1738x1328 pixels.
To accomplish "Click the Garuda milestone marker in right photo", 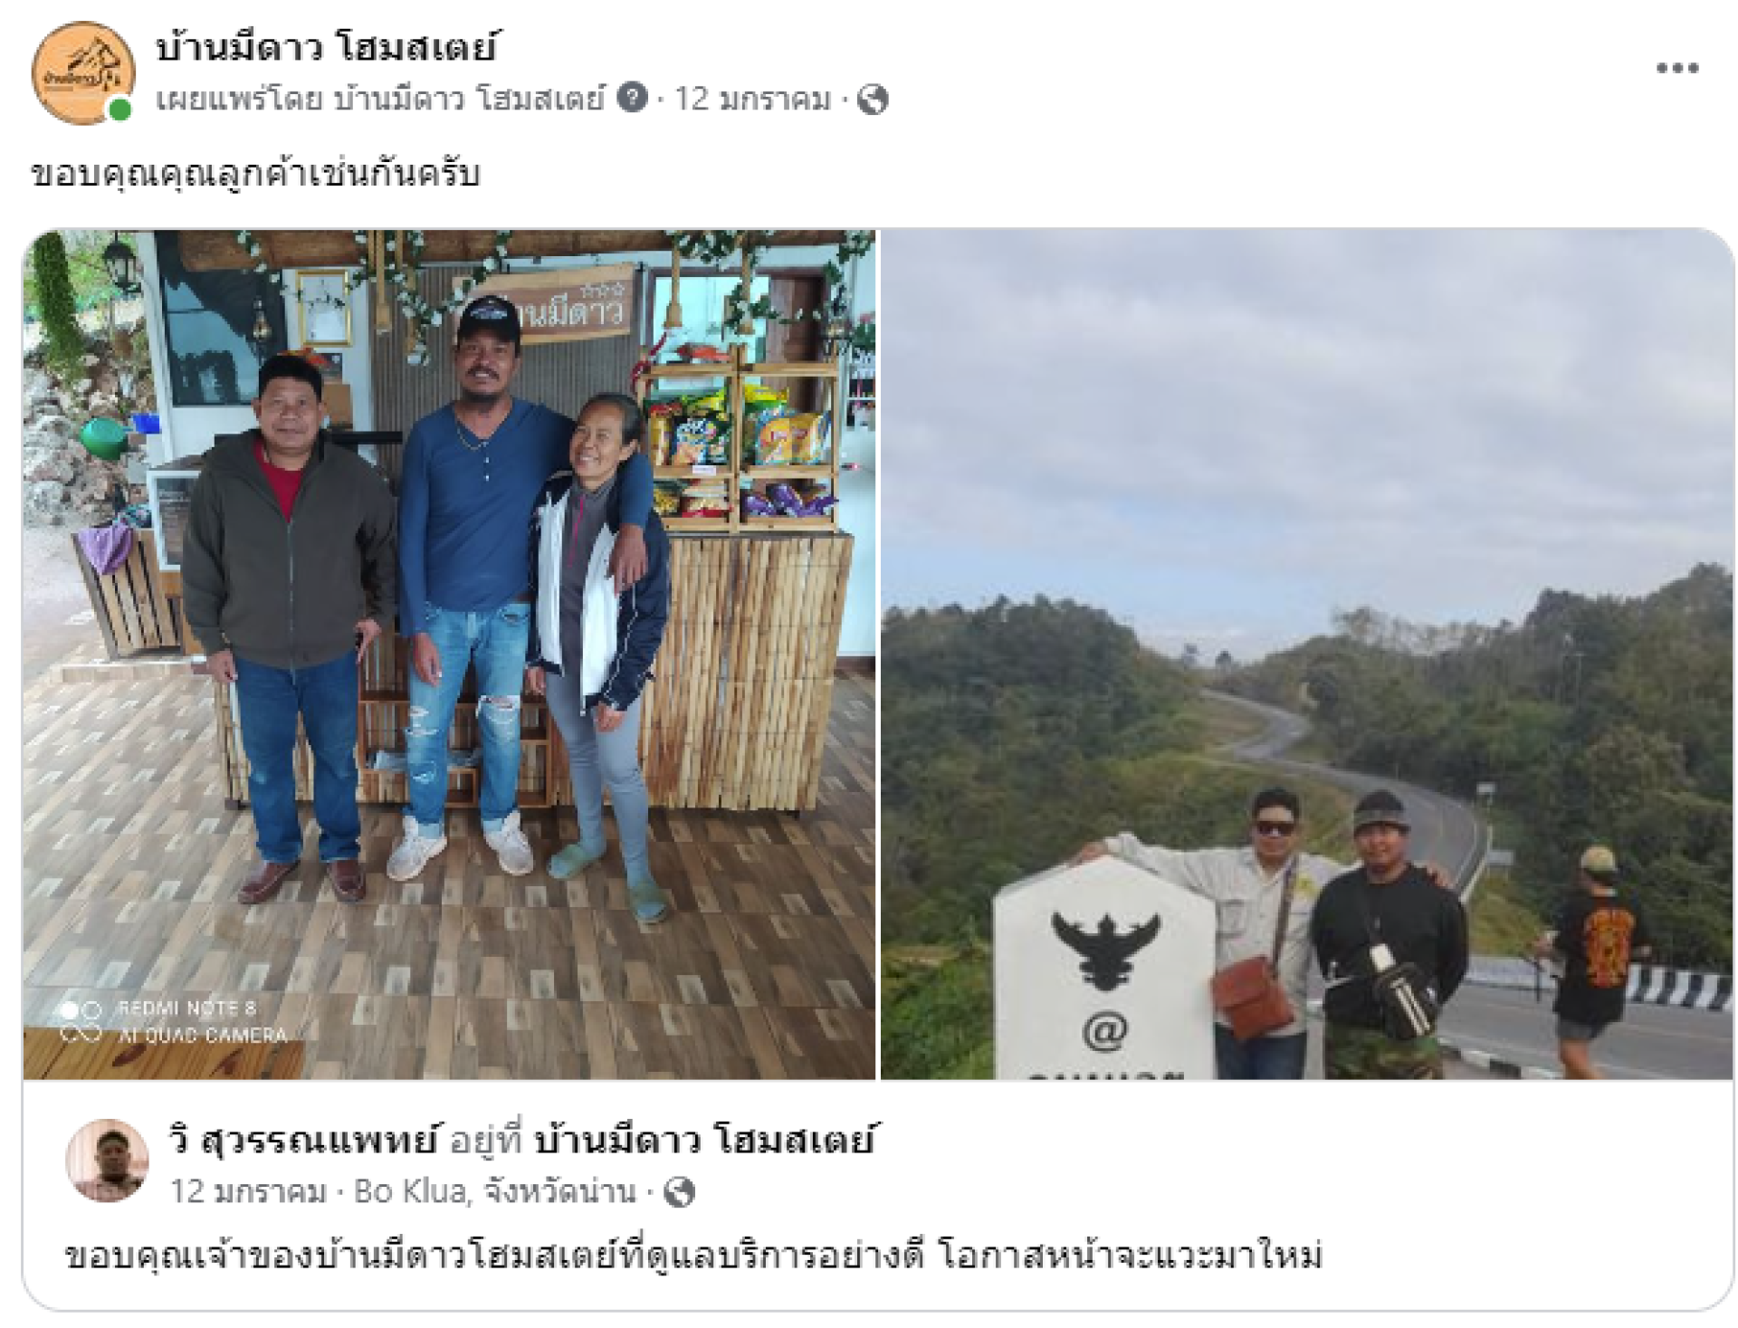I will pos(1103,969).
